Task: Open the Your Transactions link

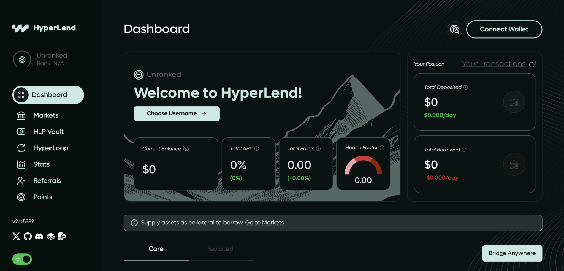Action: [494, 64]
